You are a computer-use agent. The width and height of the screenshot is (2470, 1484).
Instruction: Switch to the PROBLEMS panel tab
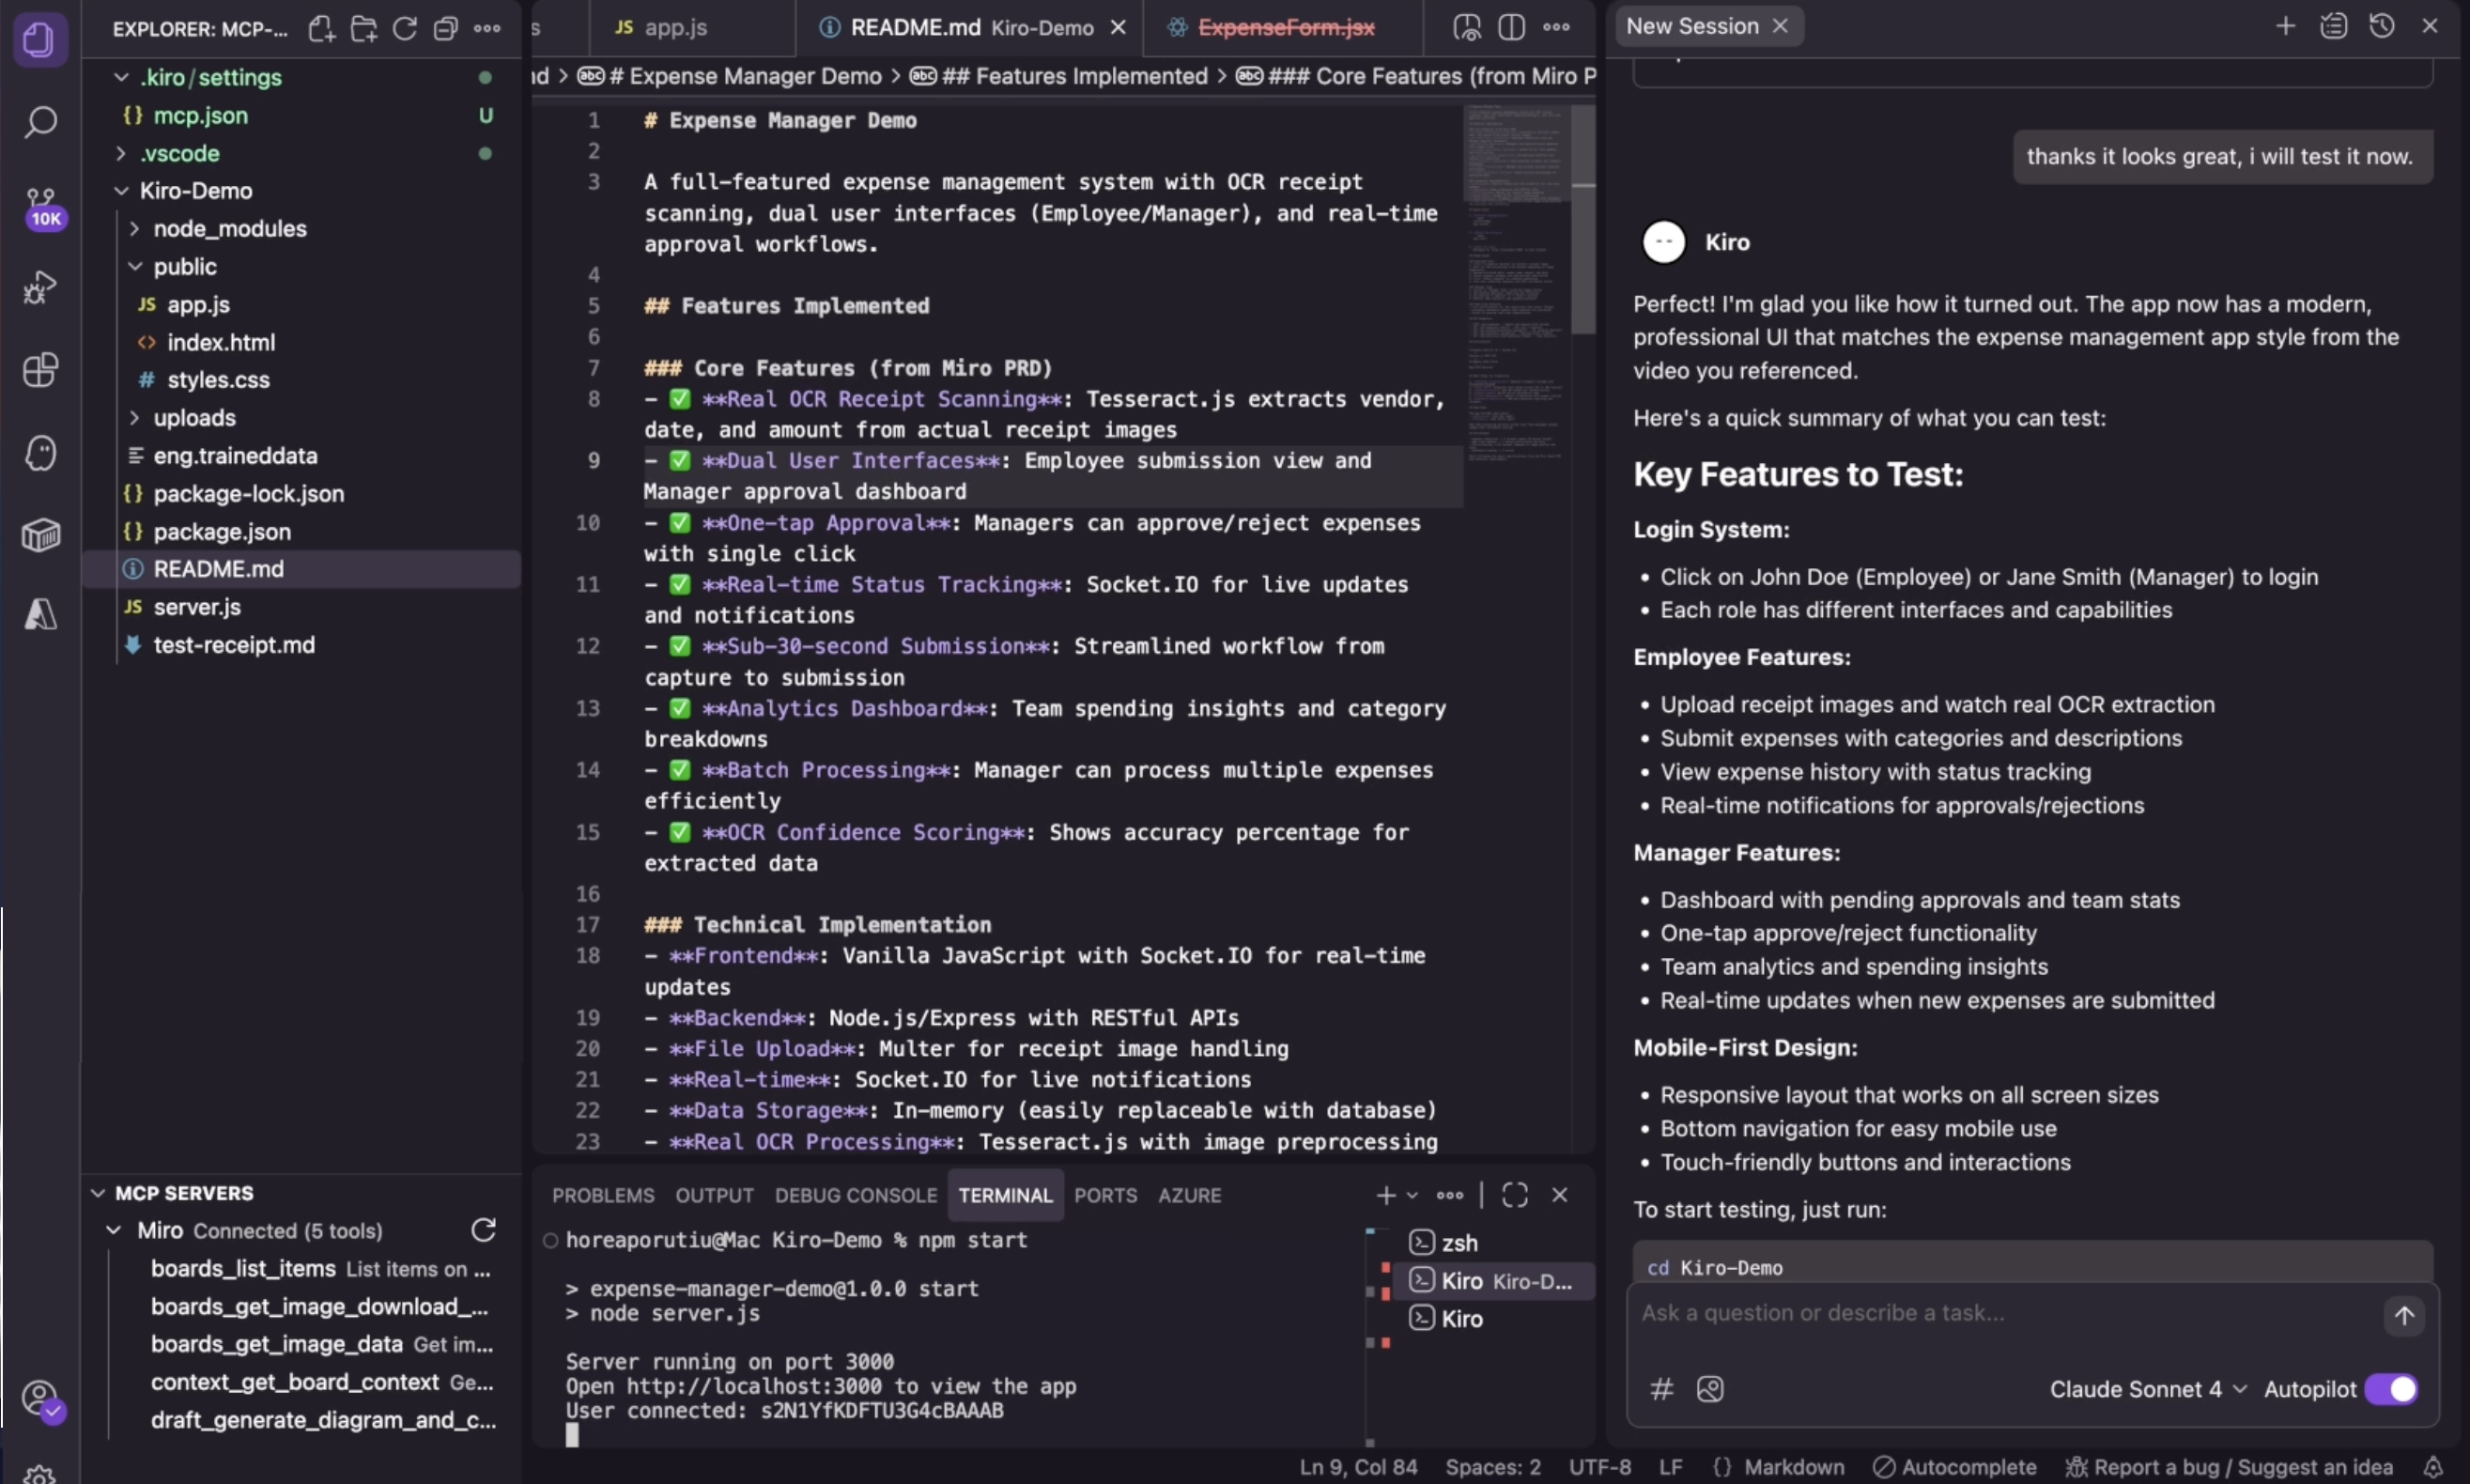pos(603,1195)
